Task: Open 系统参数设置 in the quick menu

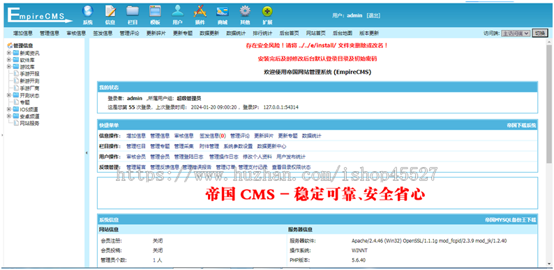Action: pyautogui.click(x=238, y=146)
